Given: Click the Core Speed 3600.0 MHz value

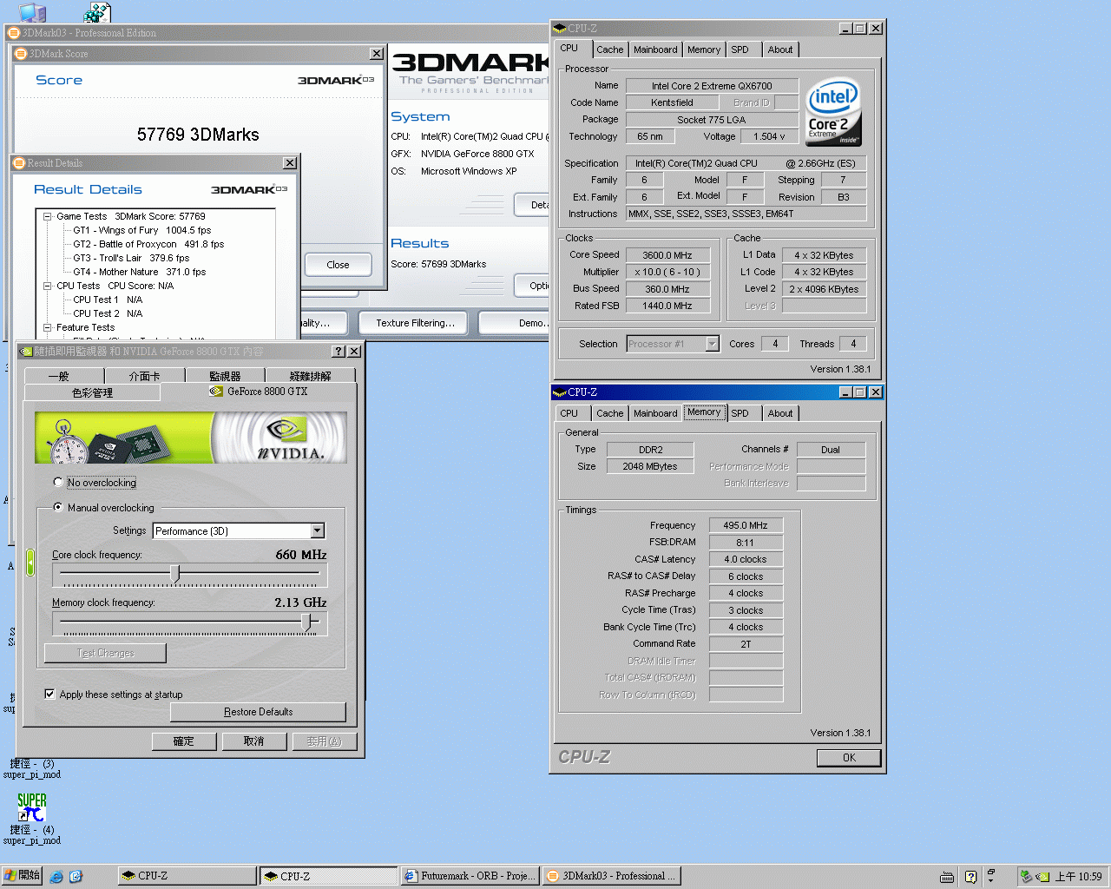Looking at the screenshot, I should [x=667, y=255].
